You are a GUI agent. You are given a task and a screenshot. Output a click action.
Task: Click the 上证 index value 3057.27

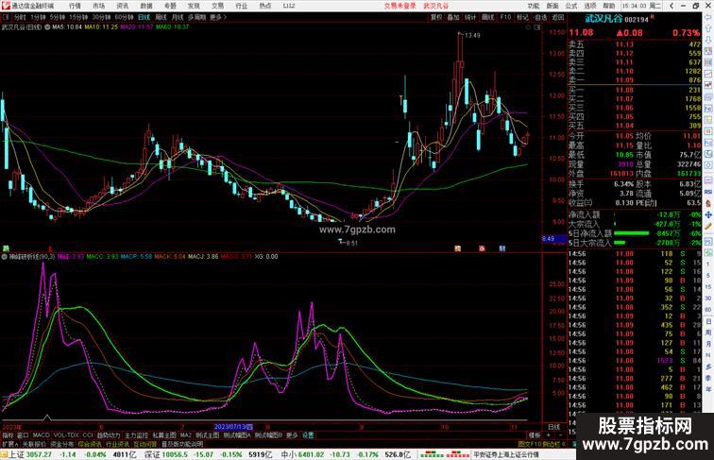[x=39, y=454]
